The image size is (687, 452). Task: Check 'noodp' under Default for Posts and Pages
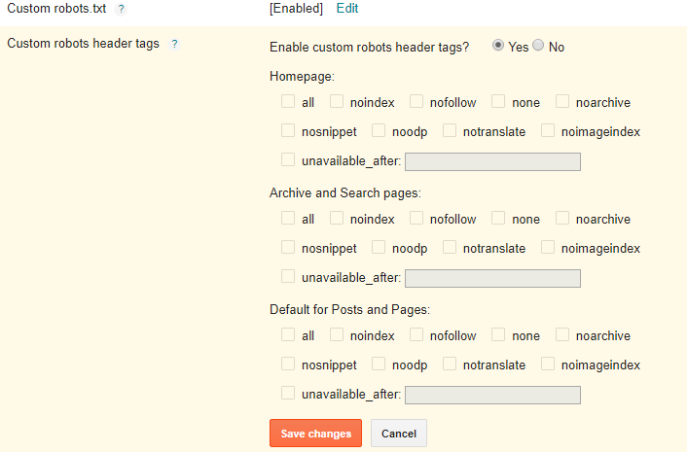[379, 364]
